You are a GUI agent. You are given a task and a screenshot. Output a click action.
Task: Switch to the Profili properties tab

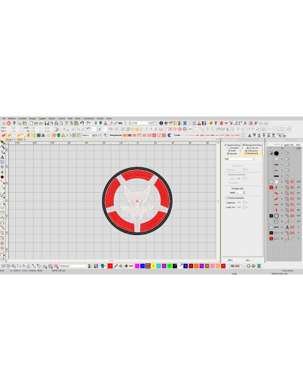[233, 151]
